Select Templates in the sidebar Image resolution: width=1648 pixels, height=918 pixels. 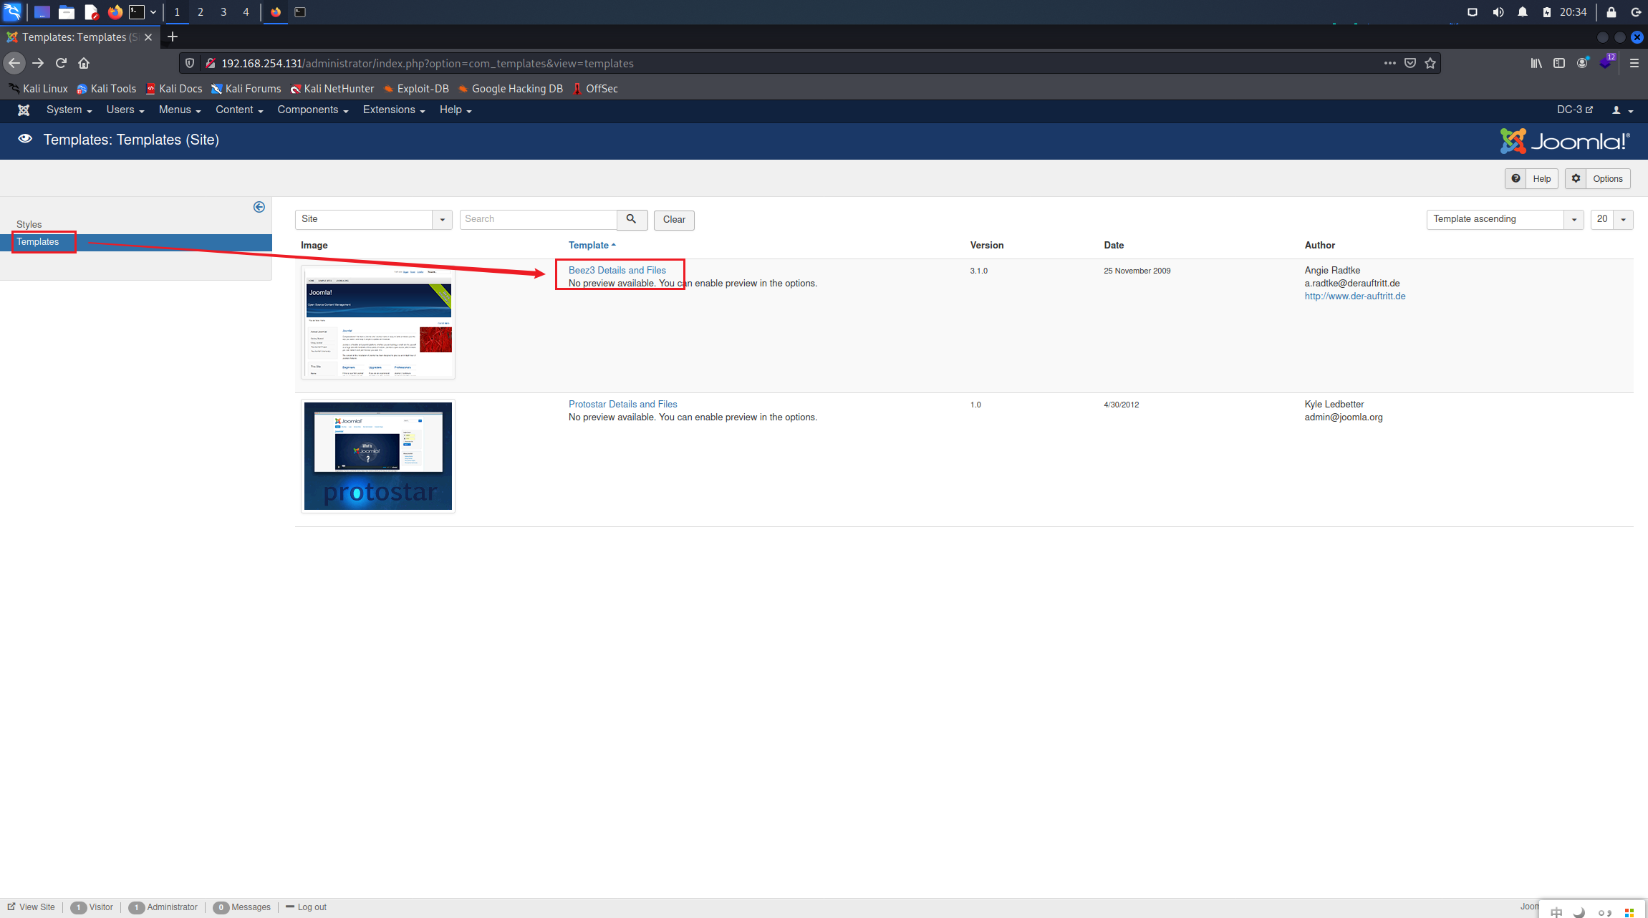[x=38, y=242]
